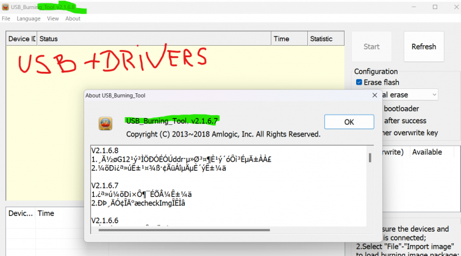Open the Language menu
This screenshot has width=461, height=256.
coord(29,18)
